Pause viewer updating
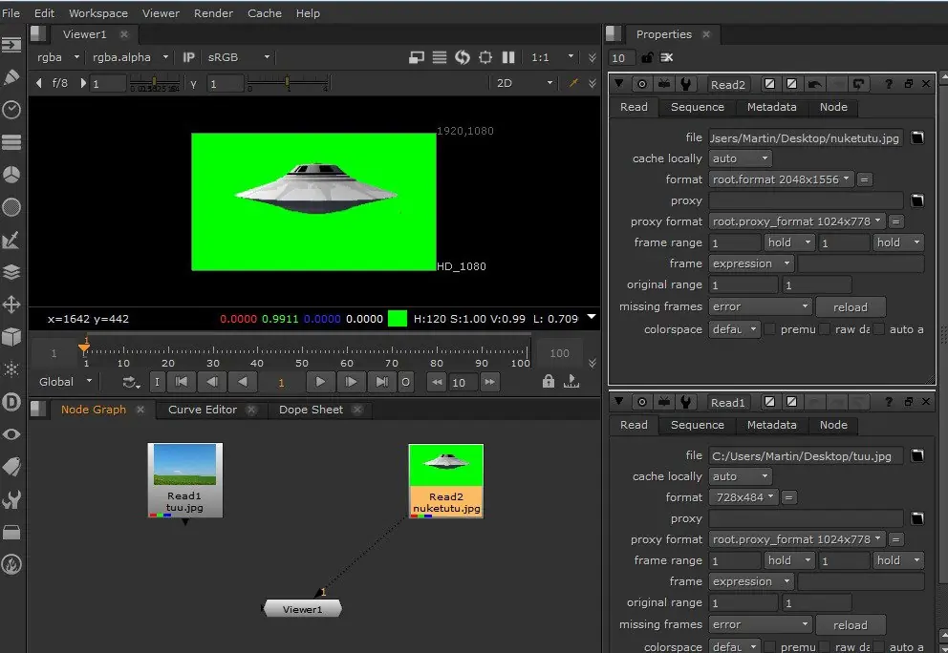948x653 pixels. pyautogui.click(x=508, y=57)
